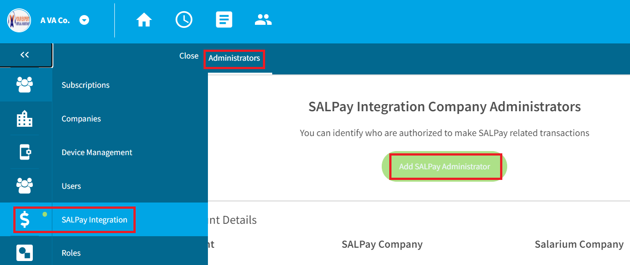Click the Users group icon
The height and width of the screenshot is (265, 630).
(25, 186)
